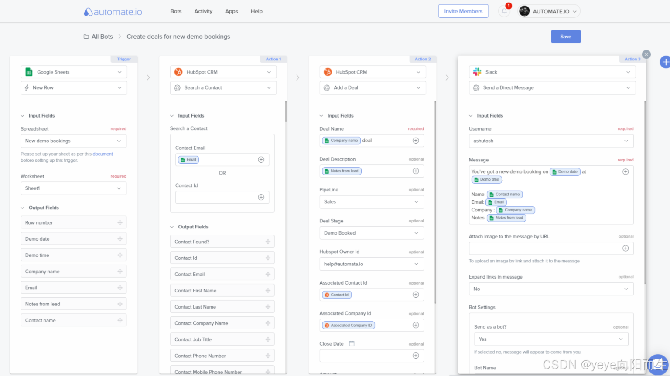The image size is (670, 376).
Task: Open the Apps menu
Action: (232, 11)
